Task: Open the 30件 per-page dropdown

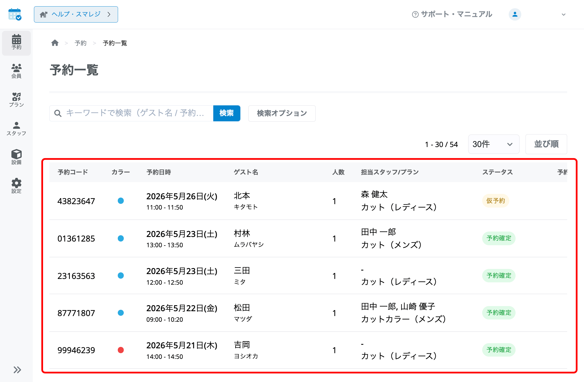Action: 494,144
